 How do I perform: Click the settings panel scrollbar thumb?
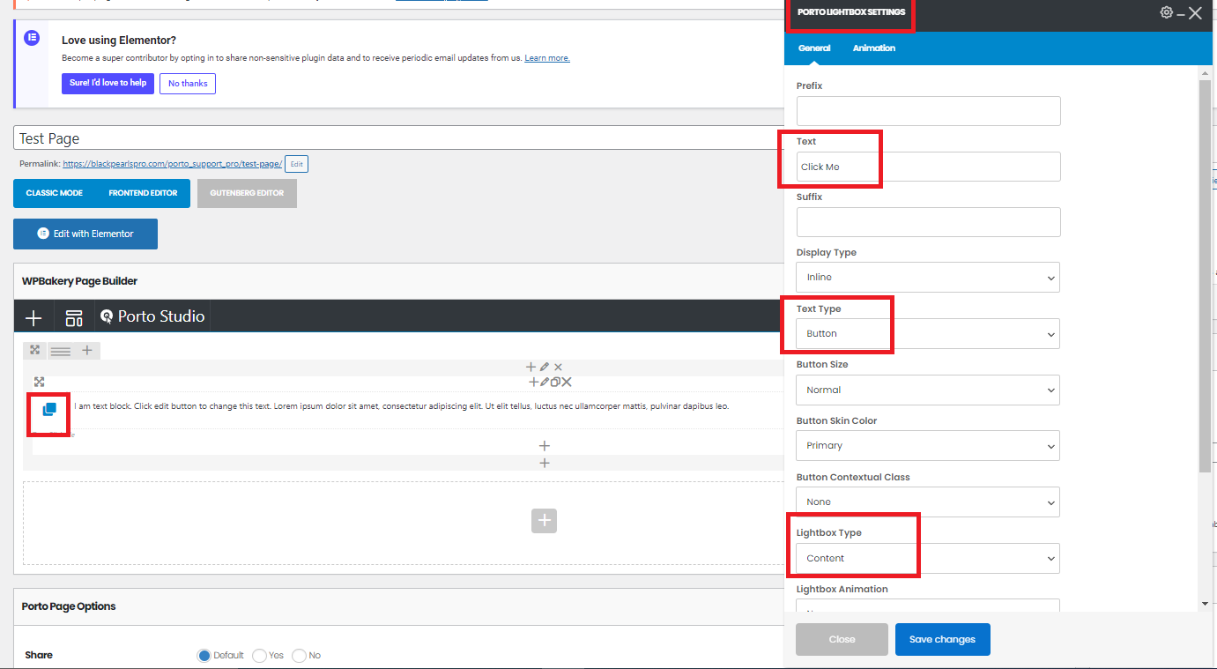click(x=1205, y=275)
